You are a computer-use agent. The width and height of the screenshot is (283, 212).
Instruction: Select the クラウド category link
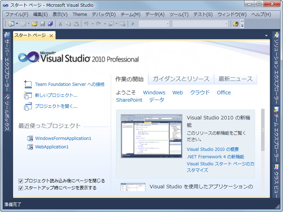200,93
